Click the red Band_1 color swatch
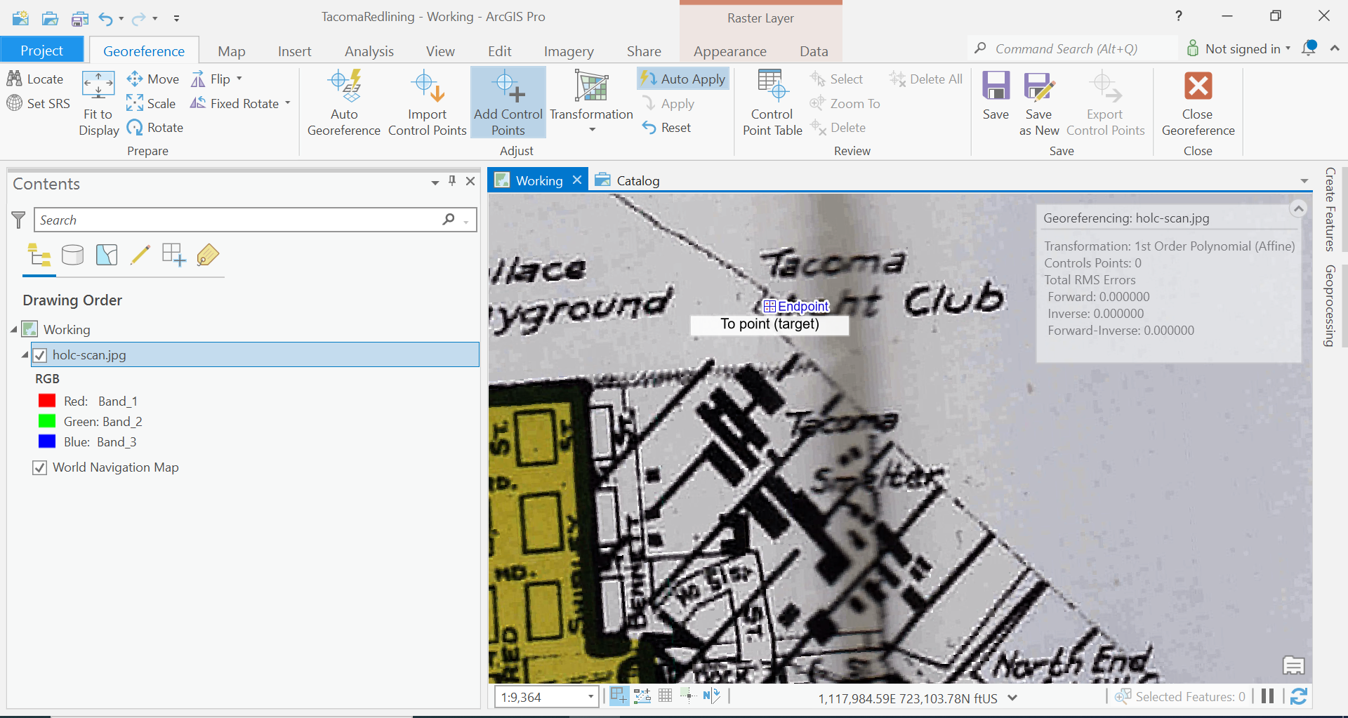The image size is (1348, 718). point(47,401)
